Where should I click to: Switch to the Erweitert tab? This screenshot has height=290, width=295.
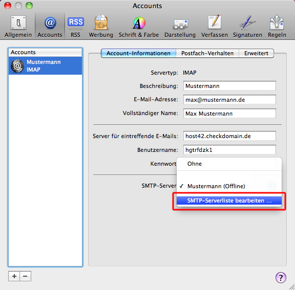[x=256, y=53]
